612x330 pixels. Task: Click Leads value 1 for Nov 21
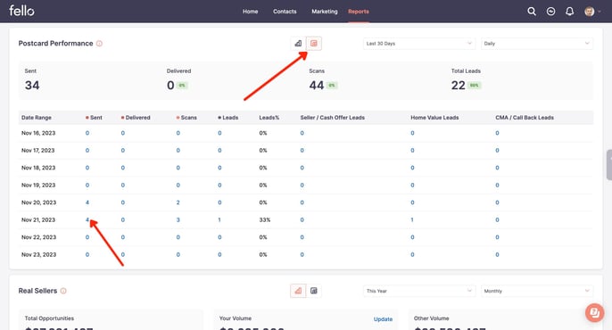pyautogui.click(x=219, y=219)
